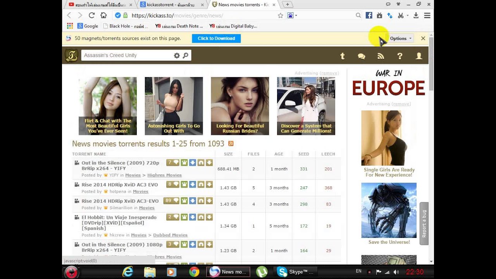The width and height of the screenshot is (496, 279).
Task: Sort results by LEECH column header
Action: tap(328, 154)
